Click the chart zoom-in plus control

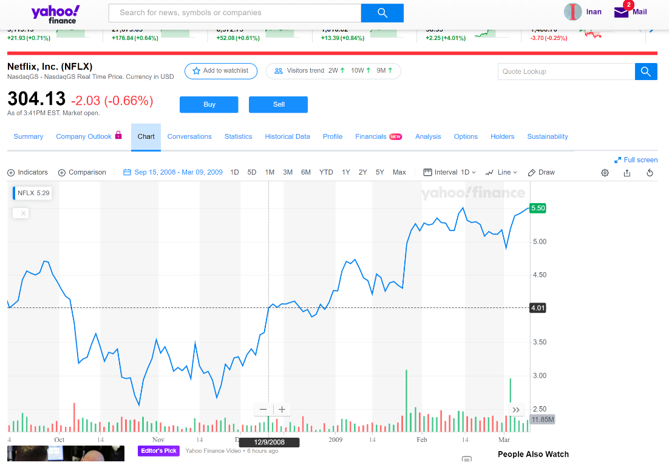pos(282,409)
